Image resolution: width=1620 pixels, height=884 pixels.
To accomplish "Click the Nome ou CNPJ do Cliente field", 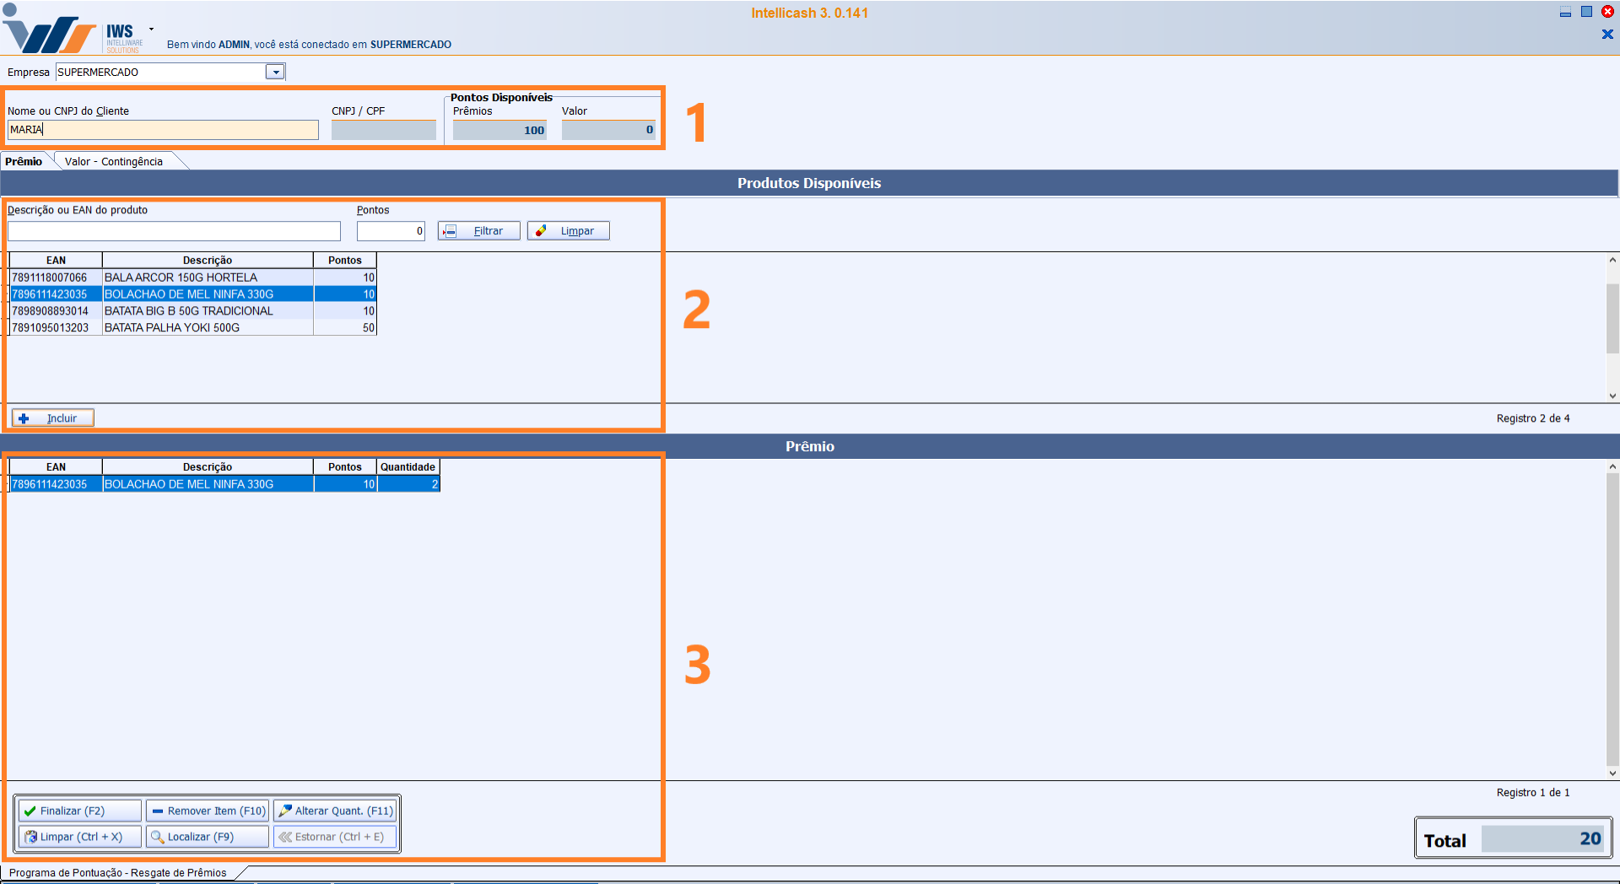I will [x=163, y=130].
